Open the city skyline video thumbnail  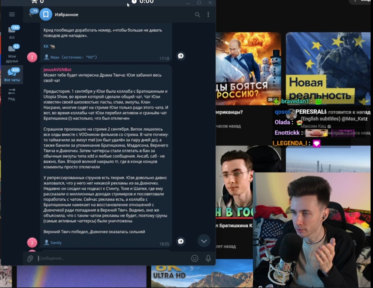(328, 159)
